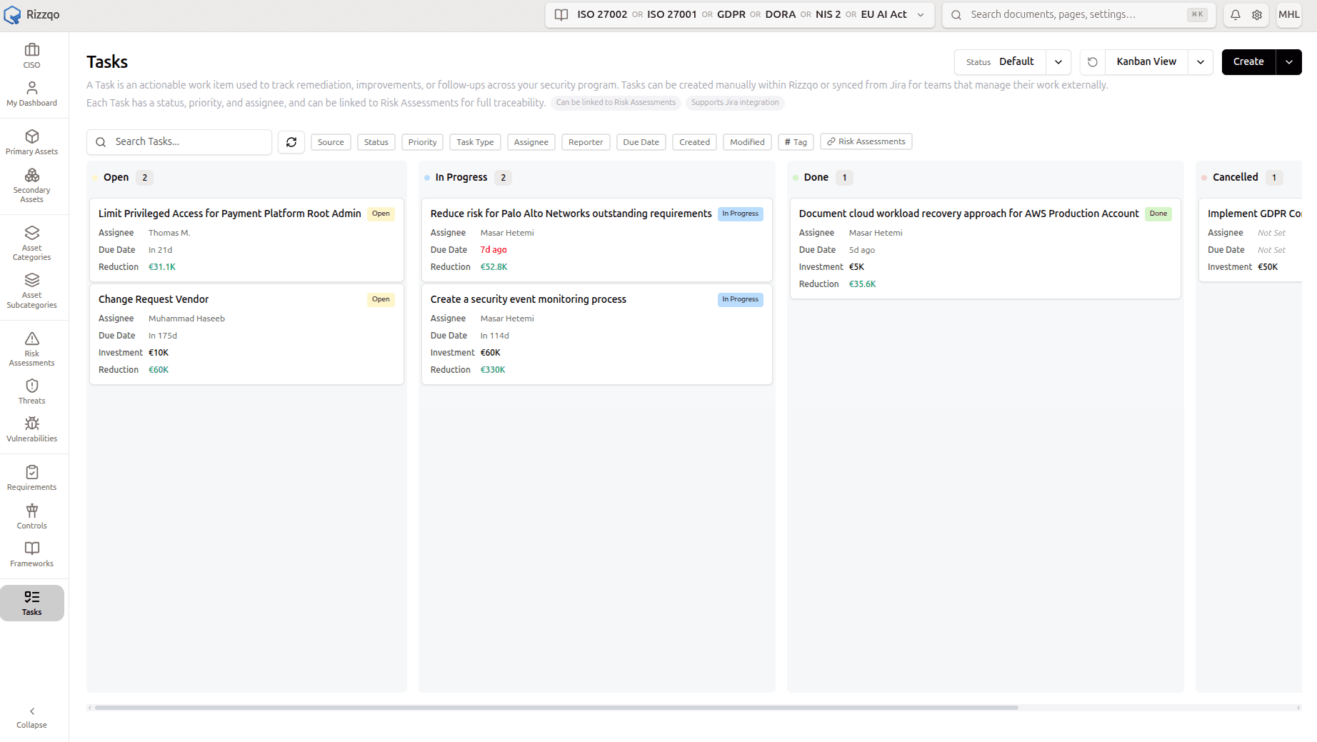Open the Priority filter
This screenshot has width=1317, height=742.
pyautogui.click(x=423, y=142)
